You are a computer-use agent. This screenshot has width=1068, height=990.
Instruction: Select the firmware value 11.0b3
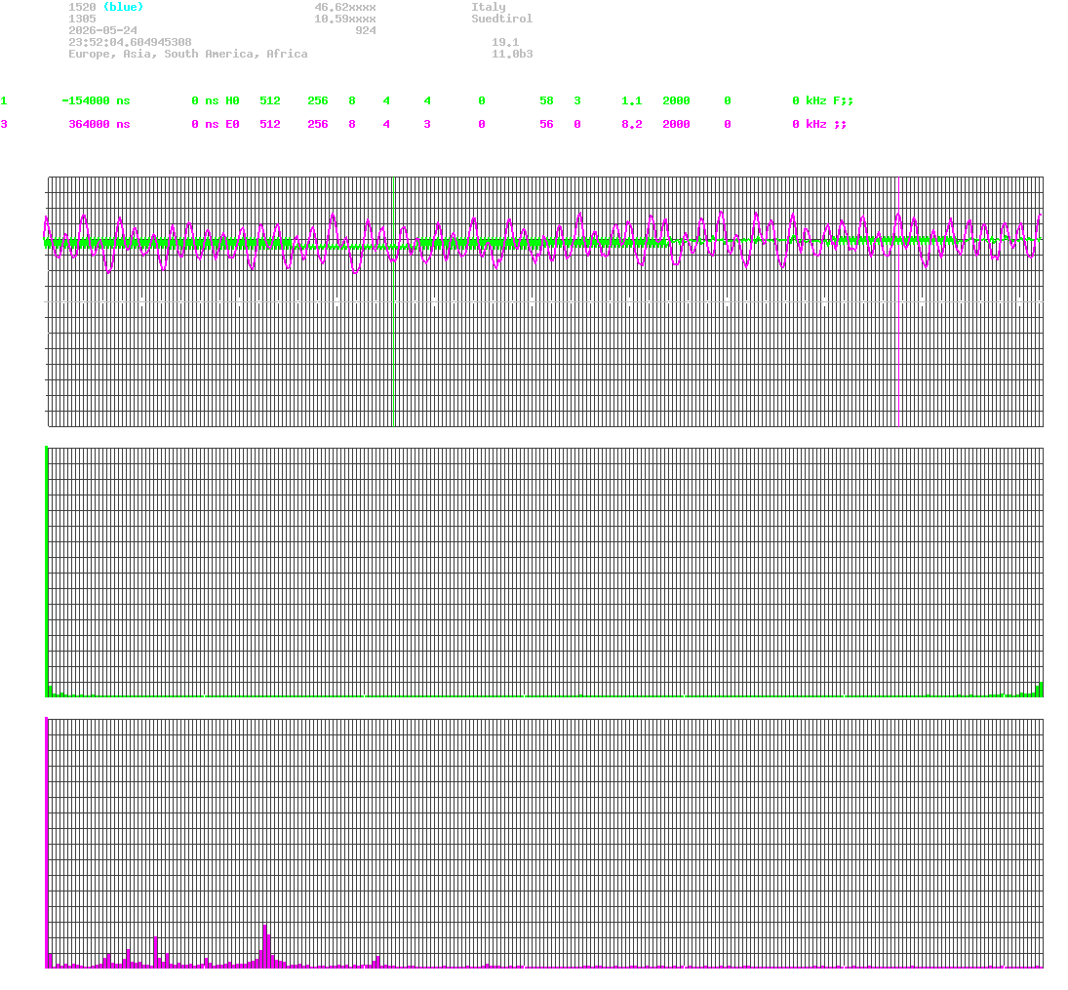click(512, 54)
